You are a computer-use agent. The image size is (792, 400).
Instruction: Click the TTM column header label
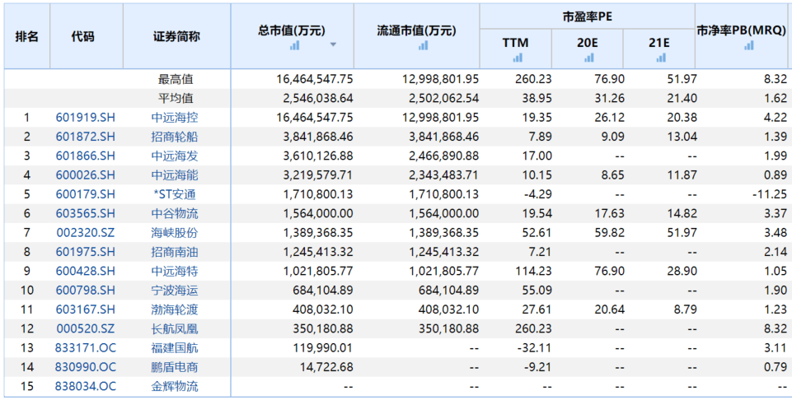click(x=516, y=43)
